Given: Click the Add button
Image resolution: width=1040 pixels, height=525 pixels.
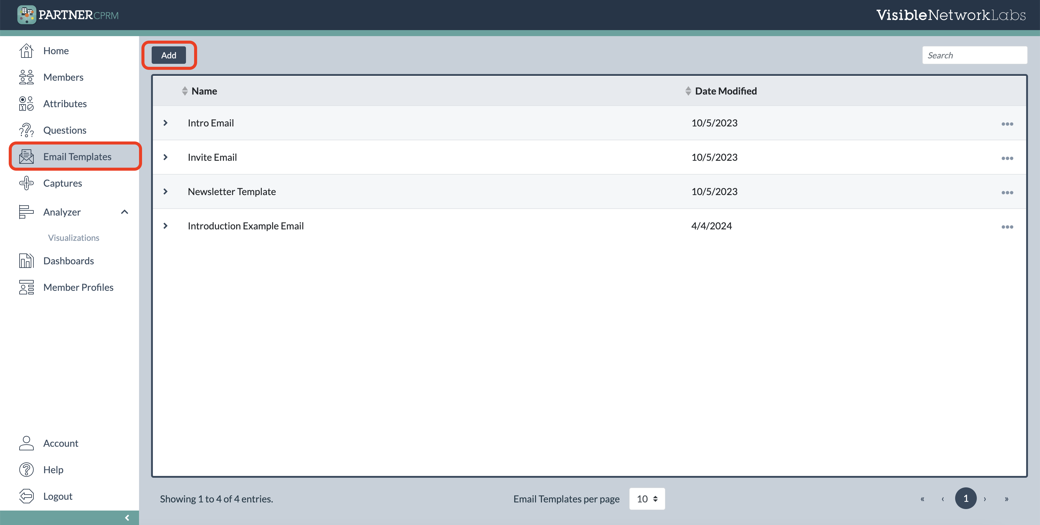Looking at the screenshot, I should [169, 55].
